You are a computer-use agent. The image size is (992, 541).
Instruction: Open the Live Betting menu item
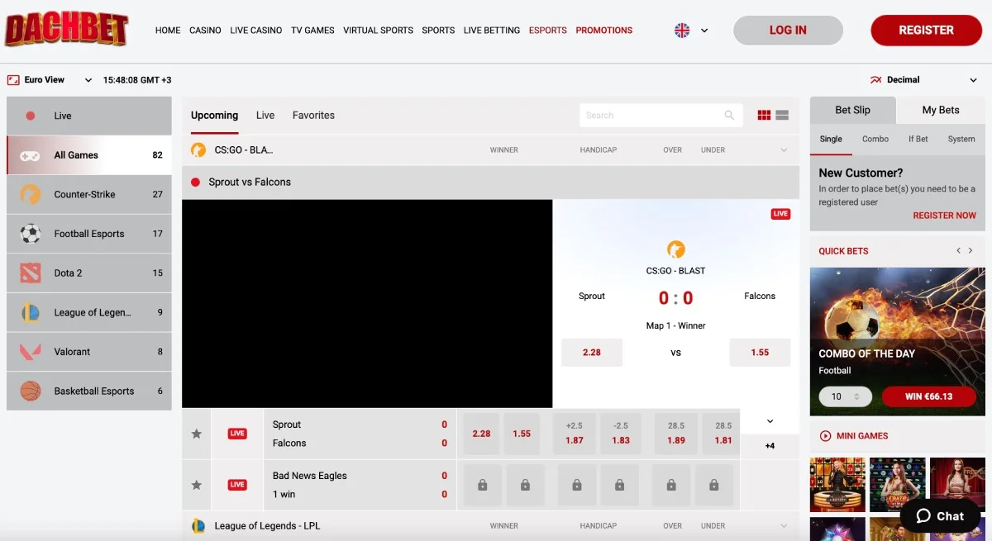click(492, 31)
